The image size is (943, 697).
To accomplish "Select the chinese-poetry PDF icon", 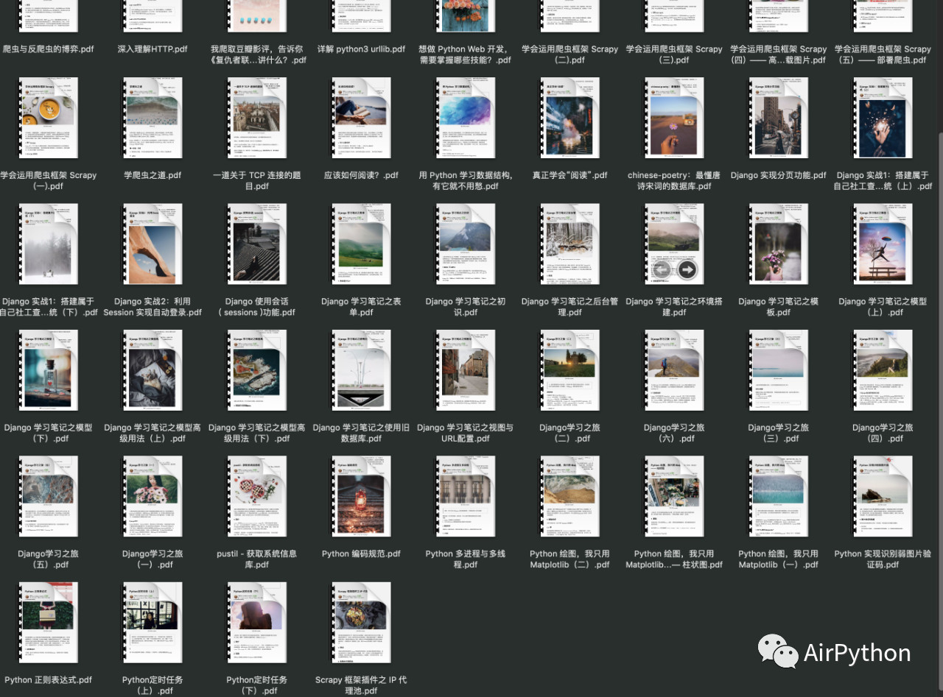I will 675,118.
